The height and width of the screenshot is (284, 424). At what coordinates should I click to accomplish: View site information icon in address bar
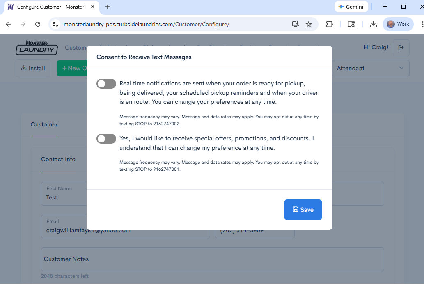point(55,24)
